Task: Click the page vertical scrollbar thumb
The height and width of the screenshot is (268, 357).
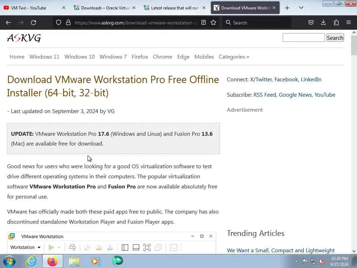Action: 354,45
